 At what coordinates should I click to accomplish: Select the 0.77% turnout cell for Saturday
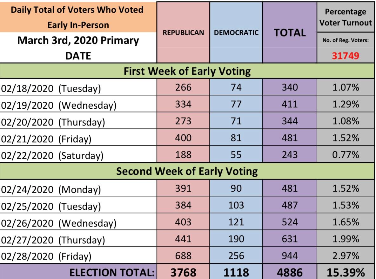(346, 155)
